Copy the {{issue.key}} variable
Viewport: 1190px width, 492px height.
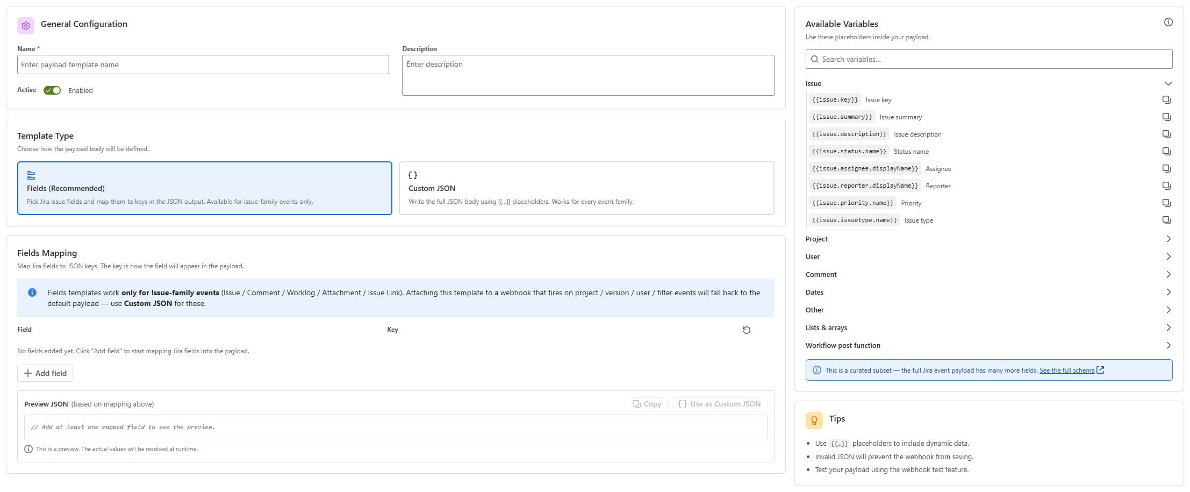[1166, 100]
